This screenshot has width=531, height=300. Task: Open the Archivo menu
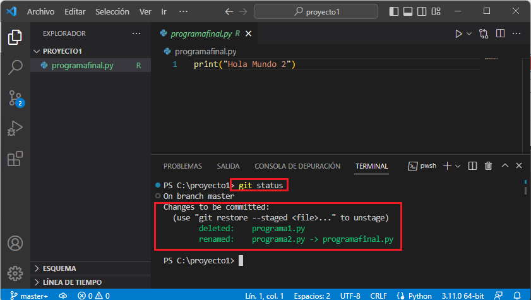[x=40, y=11]
